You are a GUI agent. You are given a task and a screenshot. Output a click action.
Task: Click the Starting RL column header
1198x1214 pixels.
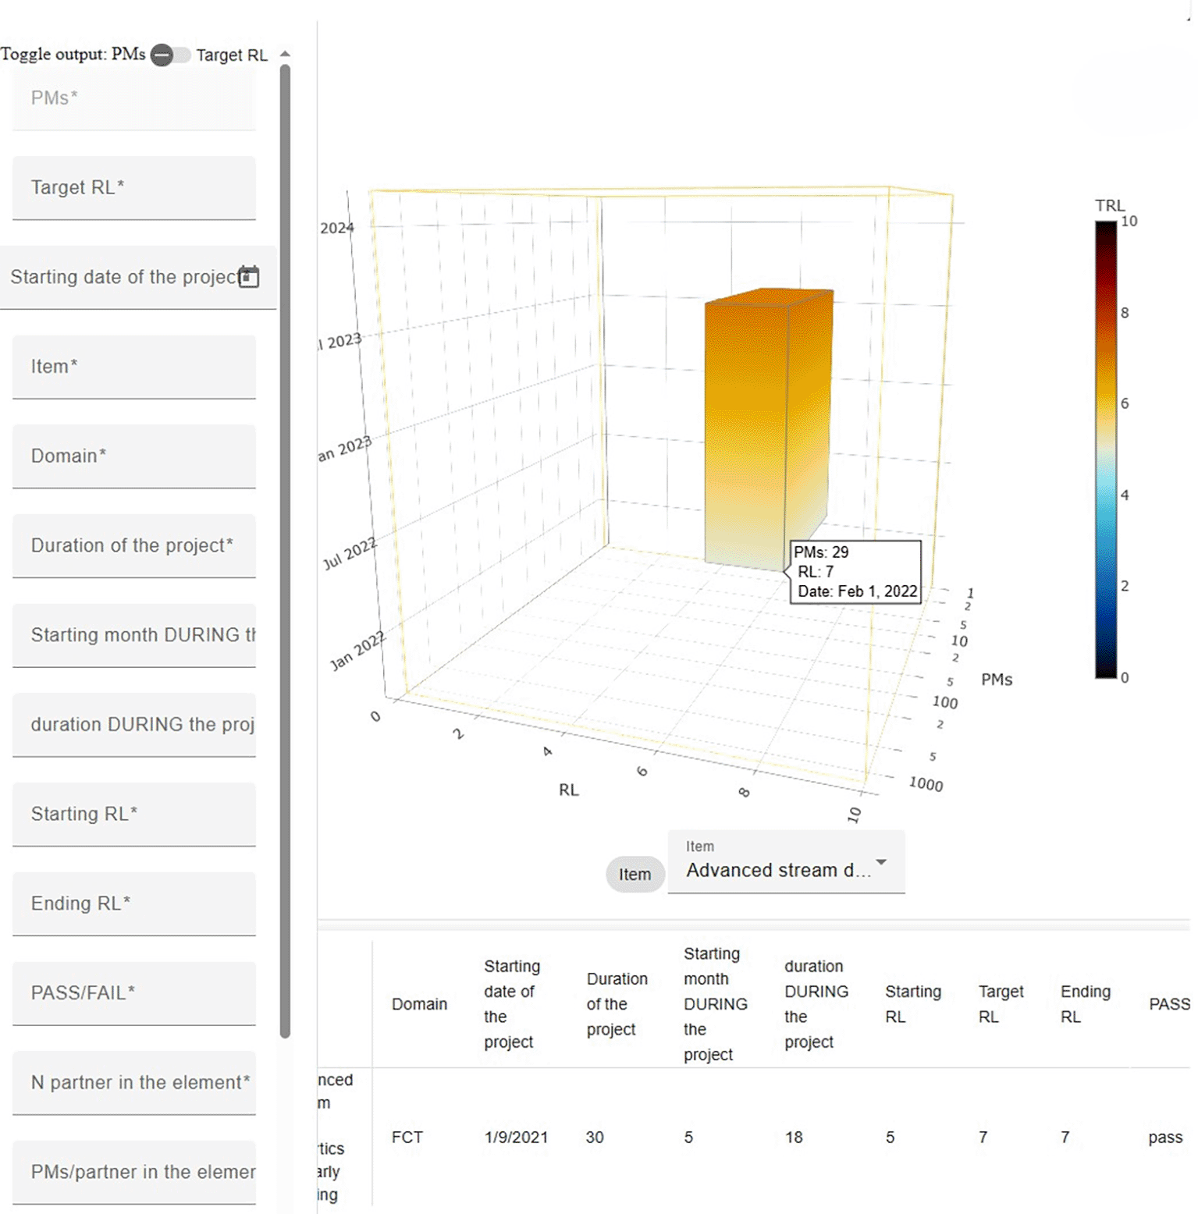coord(912,1004)
